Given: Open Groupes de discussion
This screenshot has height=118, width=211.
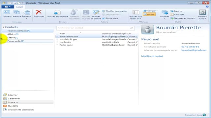Looking at the screenshot, I should coord(18,110).
